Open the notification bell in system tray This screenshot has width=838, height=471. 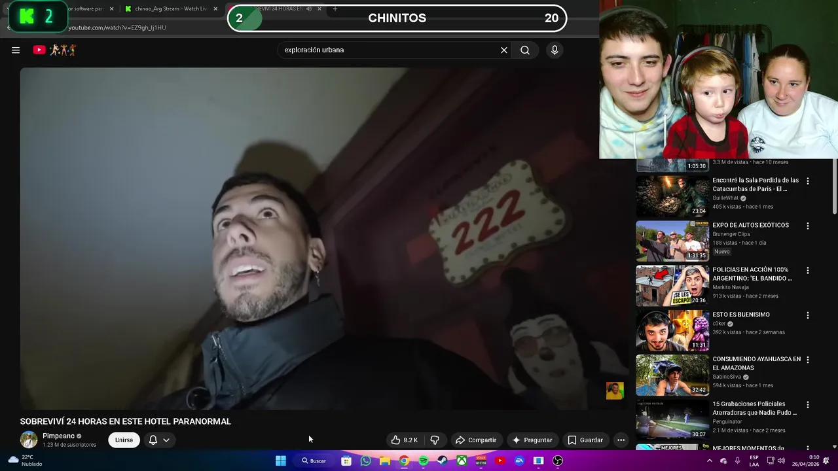[x=826, y=461]
